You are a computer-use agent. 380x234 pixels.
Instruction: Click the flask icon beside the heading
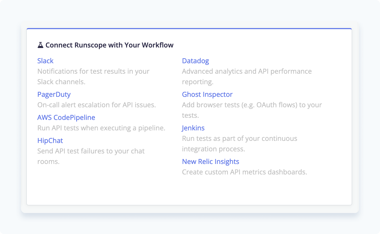click(x=40, y=45)
